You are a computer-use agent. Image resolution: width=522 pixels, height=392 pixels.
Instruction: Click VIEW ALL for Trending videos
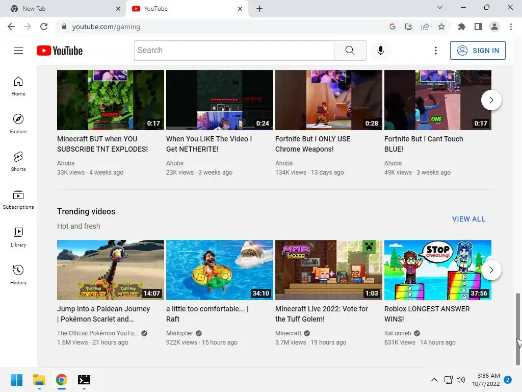(x=468, y=219)
